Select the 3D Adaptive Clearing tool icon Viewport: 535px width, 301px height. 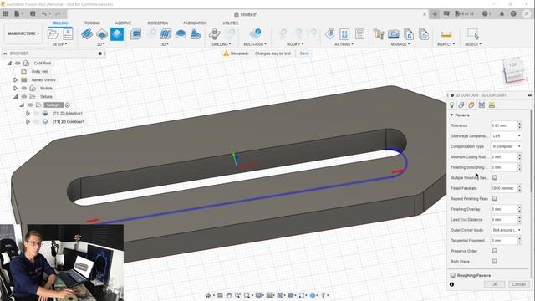[135, 34]
